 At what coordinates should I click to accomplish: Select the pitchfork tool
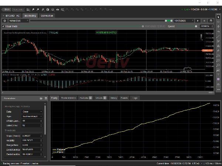218,51
